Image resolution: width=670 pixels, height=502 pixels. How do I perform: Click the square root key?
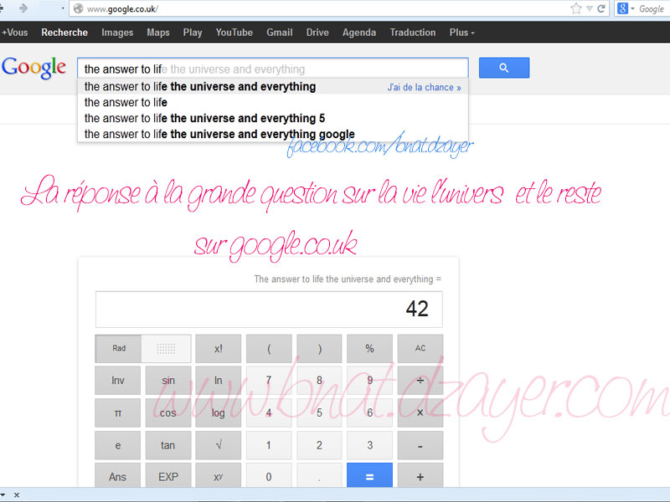[219, 445]
